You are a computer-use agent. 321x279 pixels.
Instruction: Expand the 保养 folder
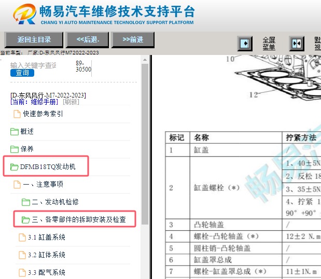27,149
